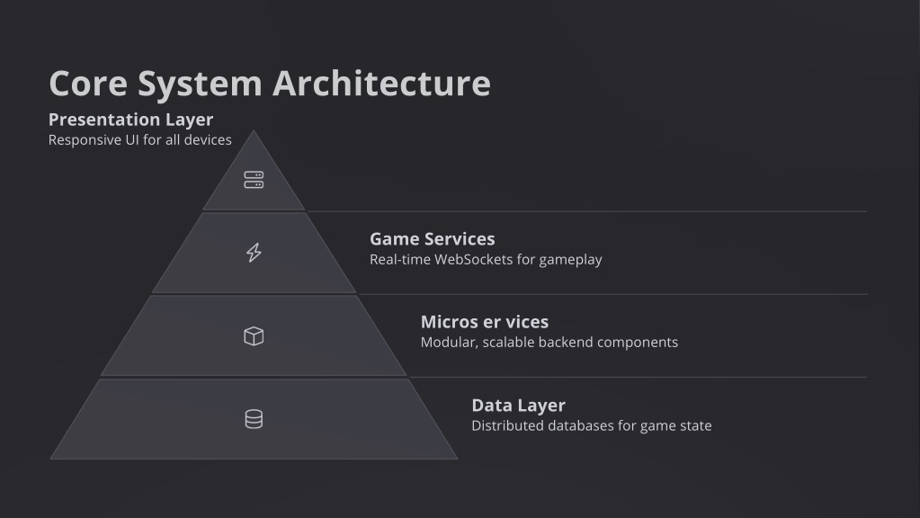Select the Core System Architecture title
This screenshot has height=518, width=920.
click(x=270, y=83)
